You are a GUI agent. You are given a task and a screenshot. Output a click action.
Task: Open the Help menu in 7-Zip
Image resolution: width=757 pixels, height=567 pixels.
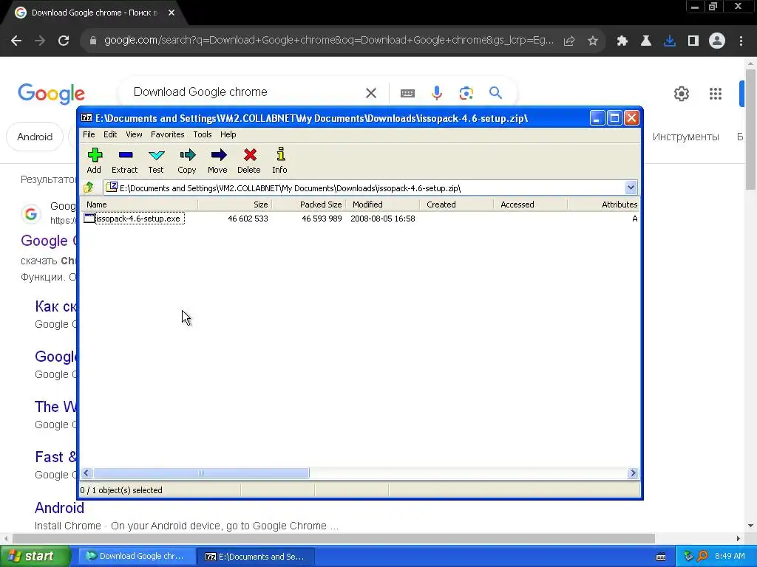(228, 134)
